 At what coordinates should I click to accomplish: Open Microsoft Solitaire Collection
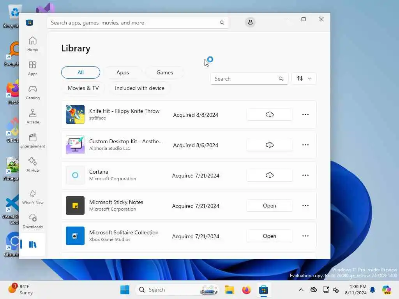pyautogui.click(x=270, y=236)
